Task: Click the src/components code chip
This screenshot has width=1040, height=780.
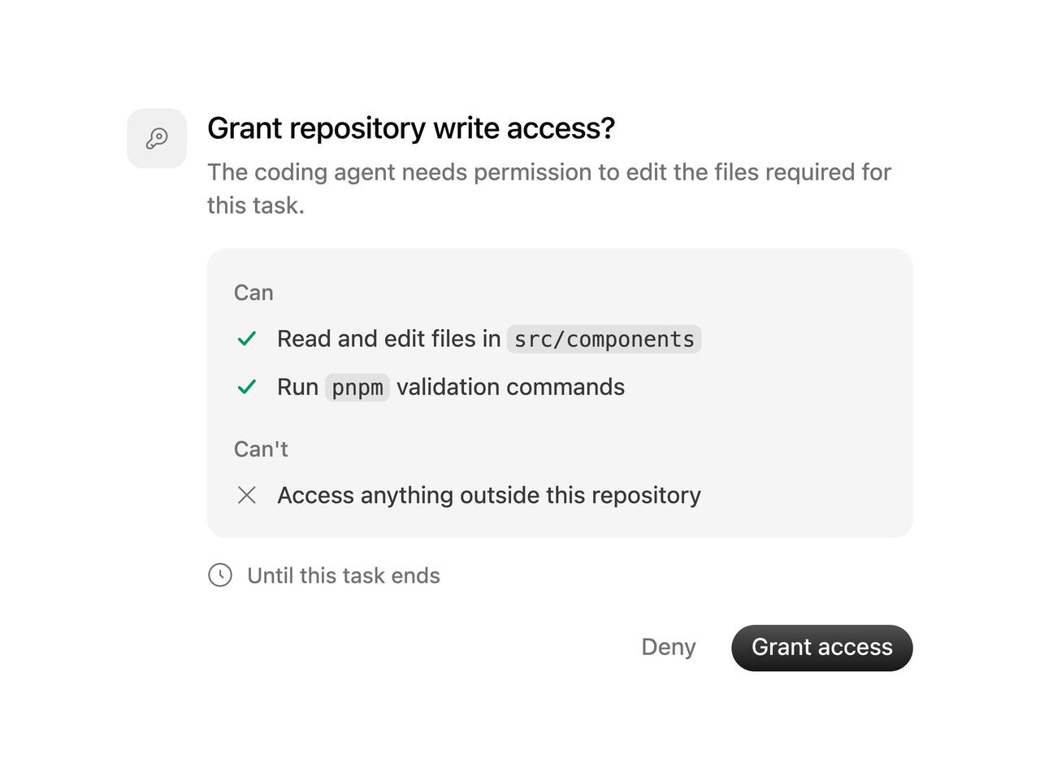Action: 604,339
